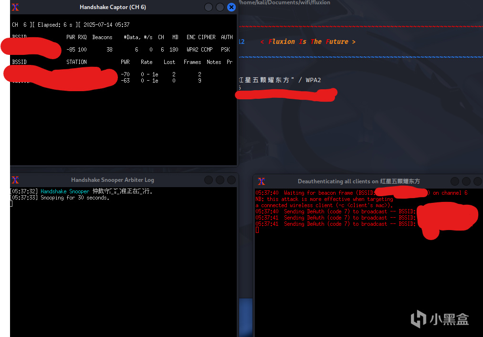Maximize the Deauthenticating all clients window
This screenshot has width=483, height=337.
[x=466, y=181]
